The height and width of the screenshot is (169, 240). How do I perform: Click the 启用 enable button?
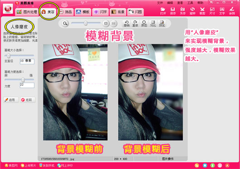11,100
